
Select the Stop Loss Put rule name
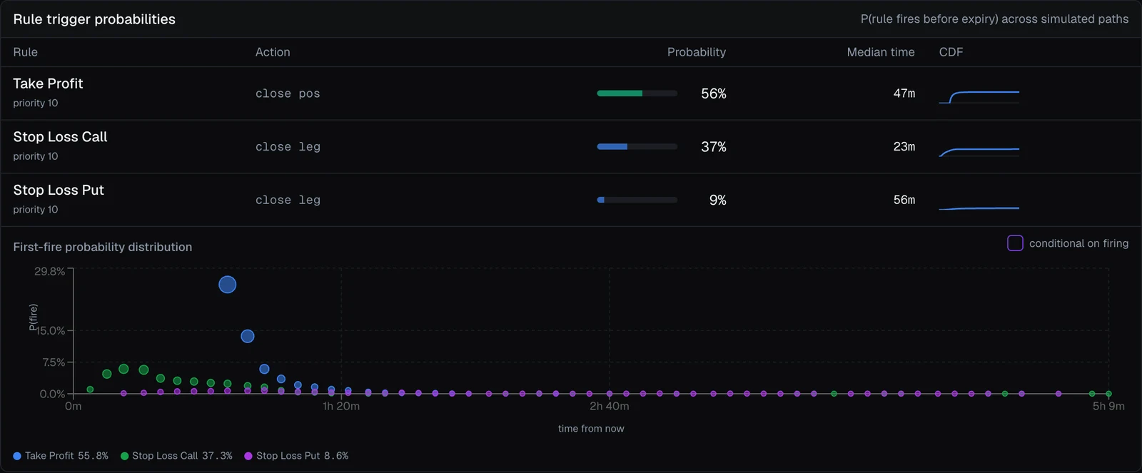tap(59, 190)
